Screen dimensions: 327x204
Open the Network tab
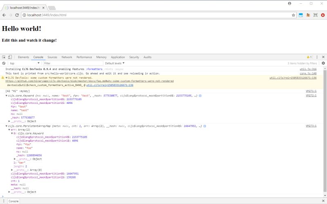(x=67, y=57)
